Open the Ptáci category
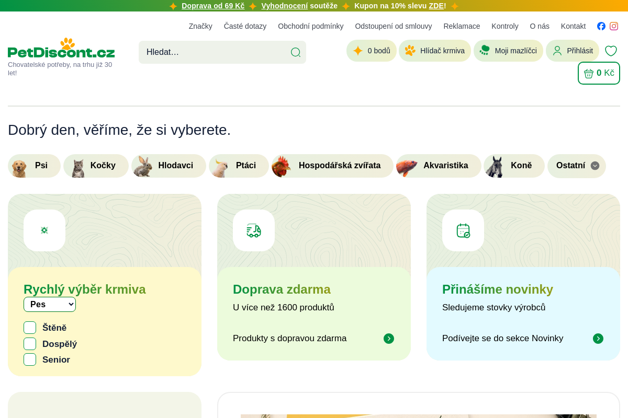Viewport: 628px width, 418px height. pos(239,166)
